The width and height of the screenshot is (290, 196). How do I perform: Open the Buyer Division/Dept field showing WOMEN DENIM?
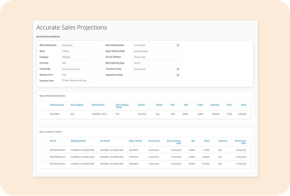(x=156, y=51)
